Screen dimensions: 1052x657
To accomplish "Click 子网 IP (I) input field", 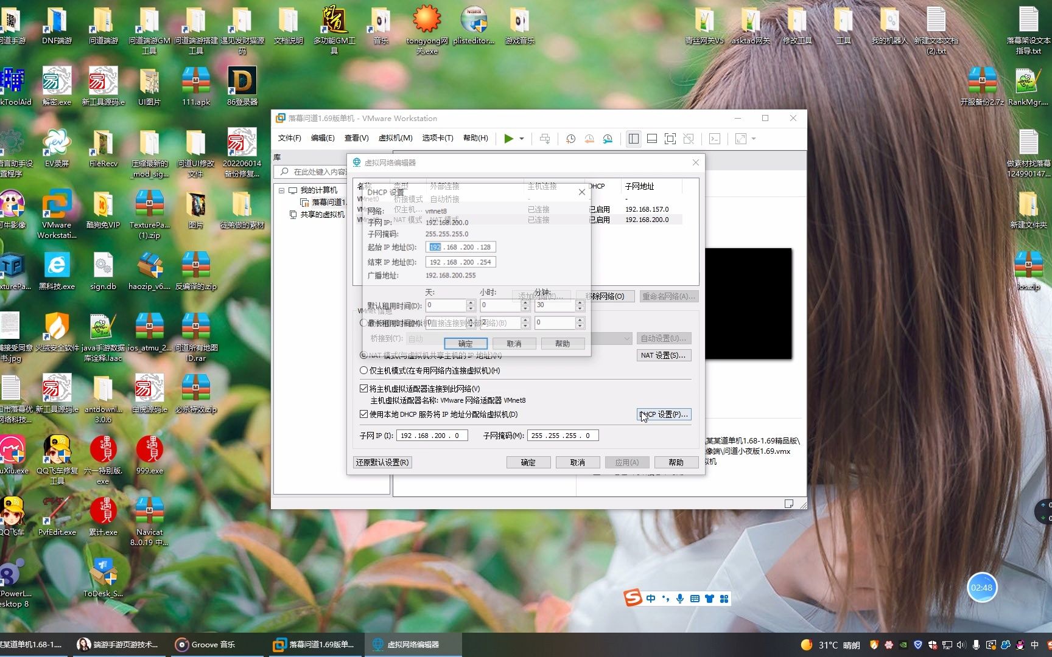I will pos(432,436).
